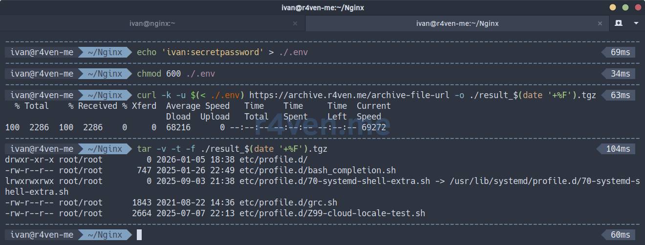The height and width of the screenshot is (245, 645).
Task: Switch to the ivan@nginx:~ tab
Action: [152, 23]
